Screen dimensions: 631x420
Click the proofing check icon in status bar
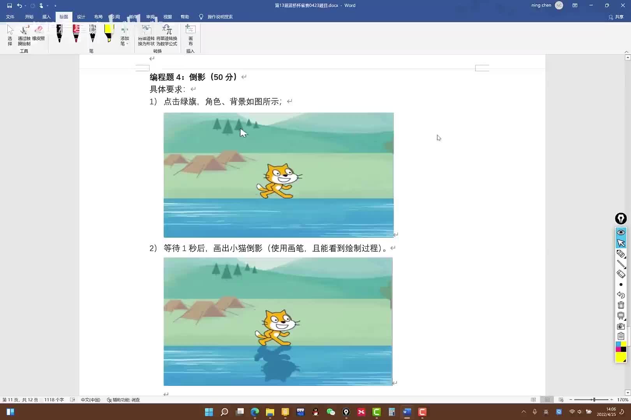(x=72, y=400)
